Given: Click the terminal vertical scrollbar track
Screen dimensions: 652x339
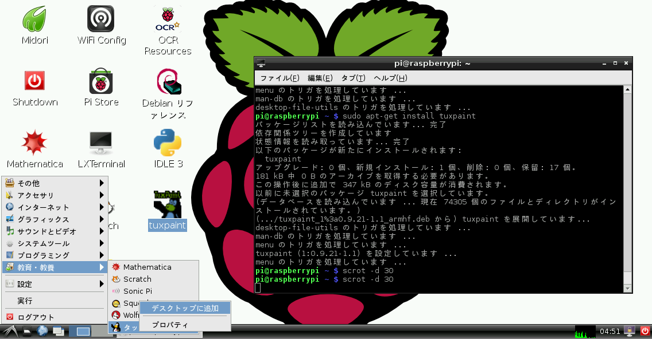Looking at the screenshot, I should [x=627, y=189].
